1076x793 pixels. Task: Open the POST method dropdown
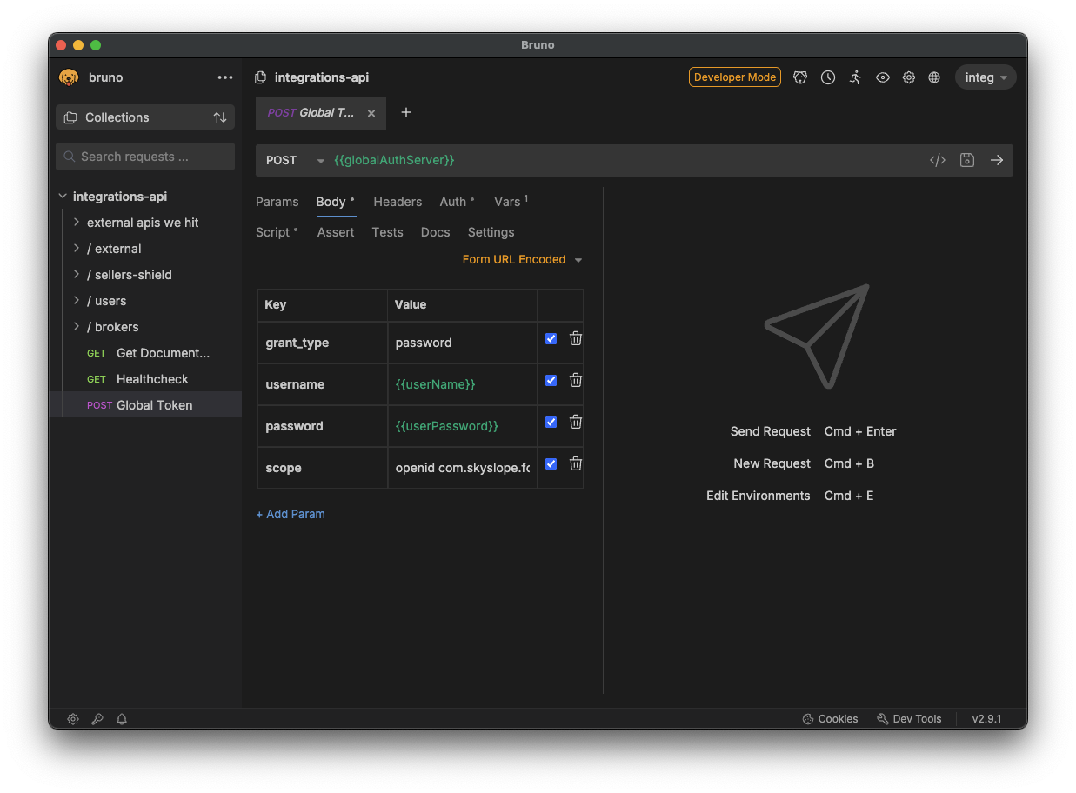pos(296,160)
